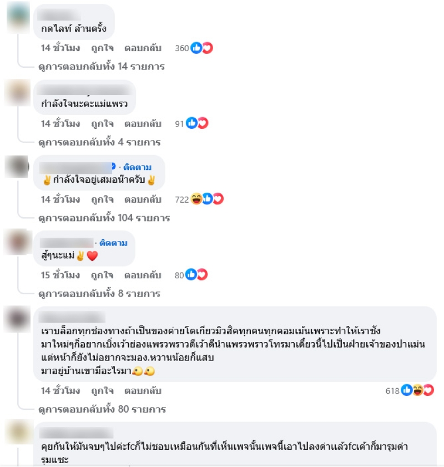Expand all 104 replies thread
This screenshot has width=444, height=467.
[104, 218]
